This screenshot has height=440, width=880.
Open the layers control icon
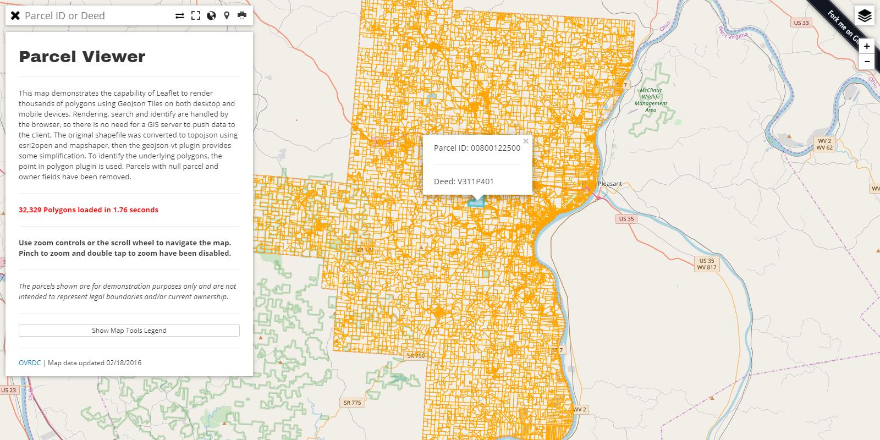pyautogui.click(x=865, y=16)
